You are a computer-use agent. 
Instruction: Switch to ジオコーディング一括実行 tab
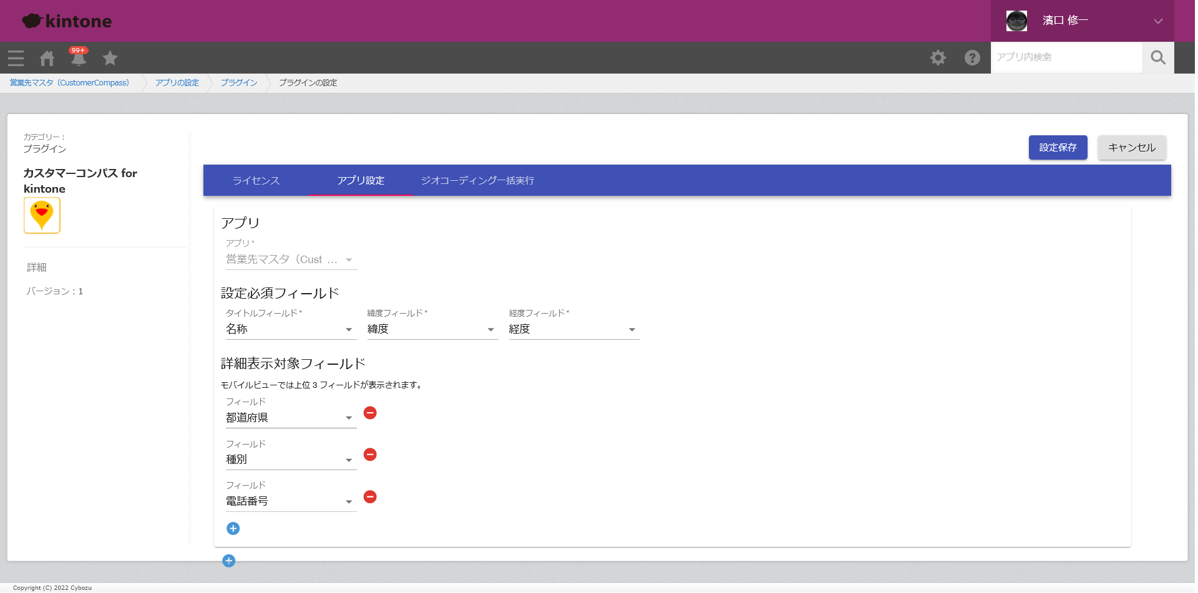click(x=477, y=181)
